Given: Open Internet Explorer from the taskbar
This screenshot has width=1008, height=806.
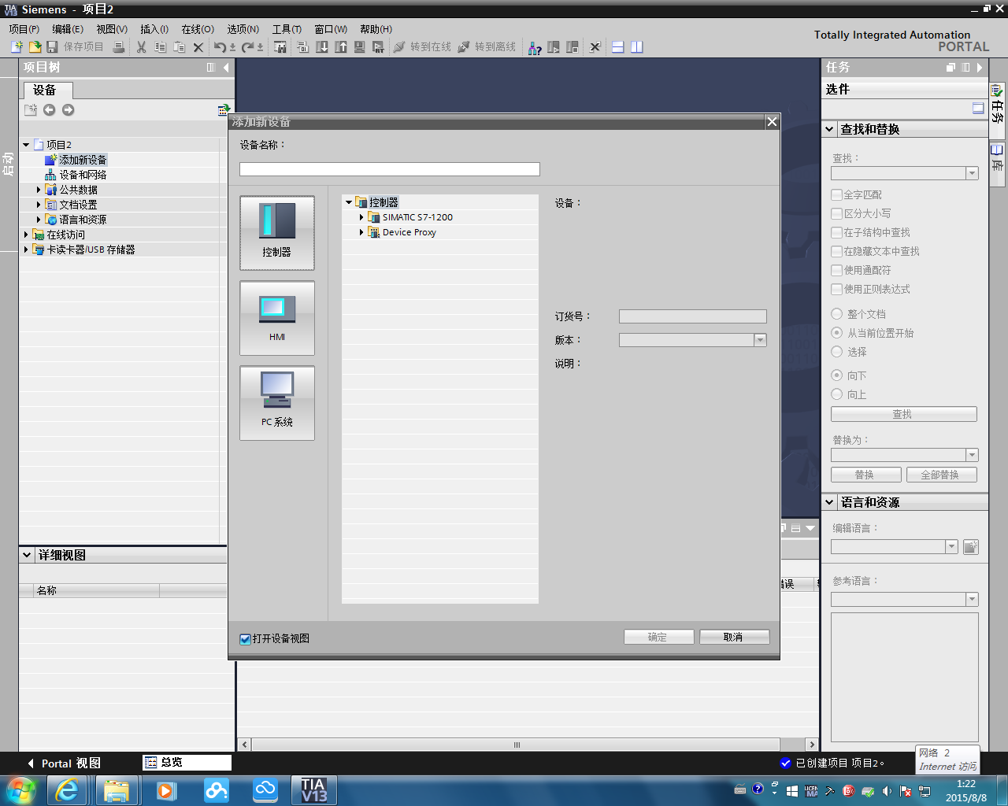Looking at the screenshot, I should pos(68,790).
